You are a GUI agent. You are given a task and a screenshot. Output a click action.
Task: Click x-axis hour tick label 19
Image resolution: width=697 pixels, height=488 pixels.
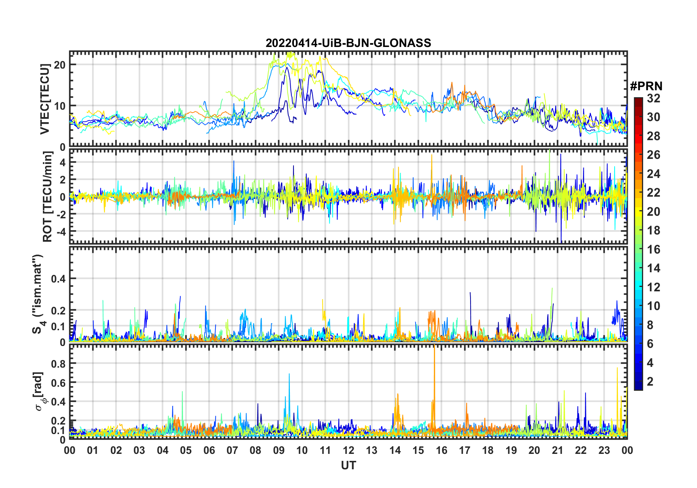tap(511, 450)
